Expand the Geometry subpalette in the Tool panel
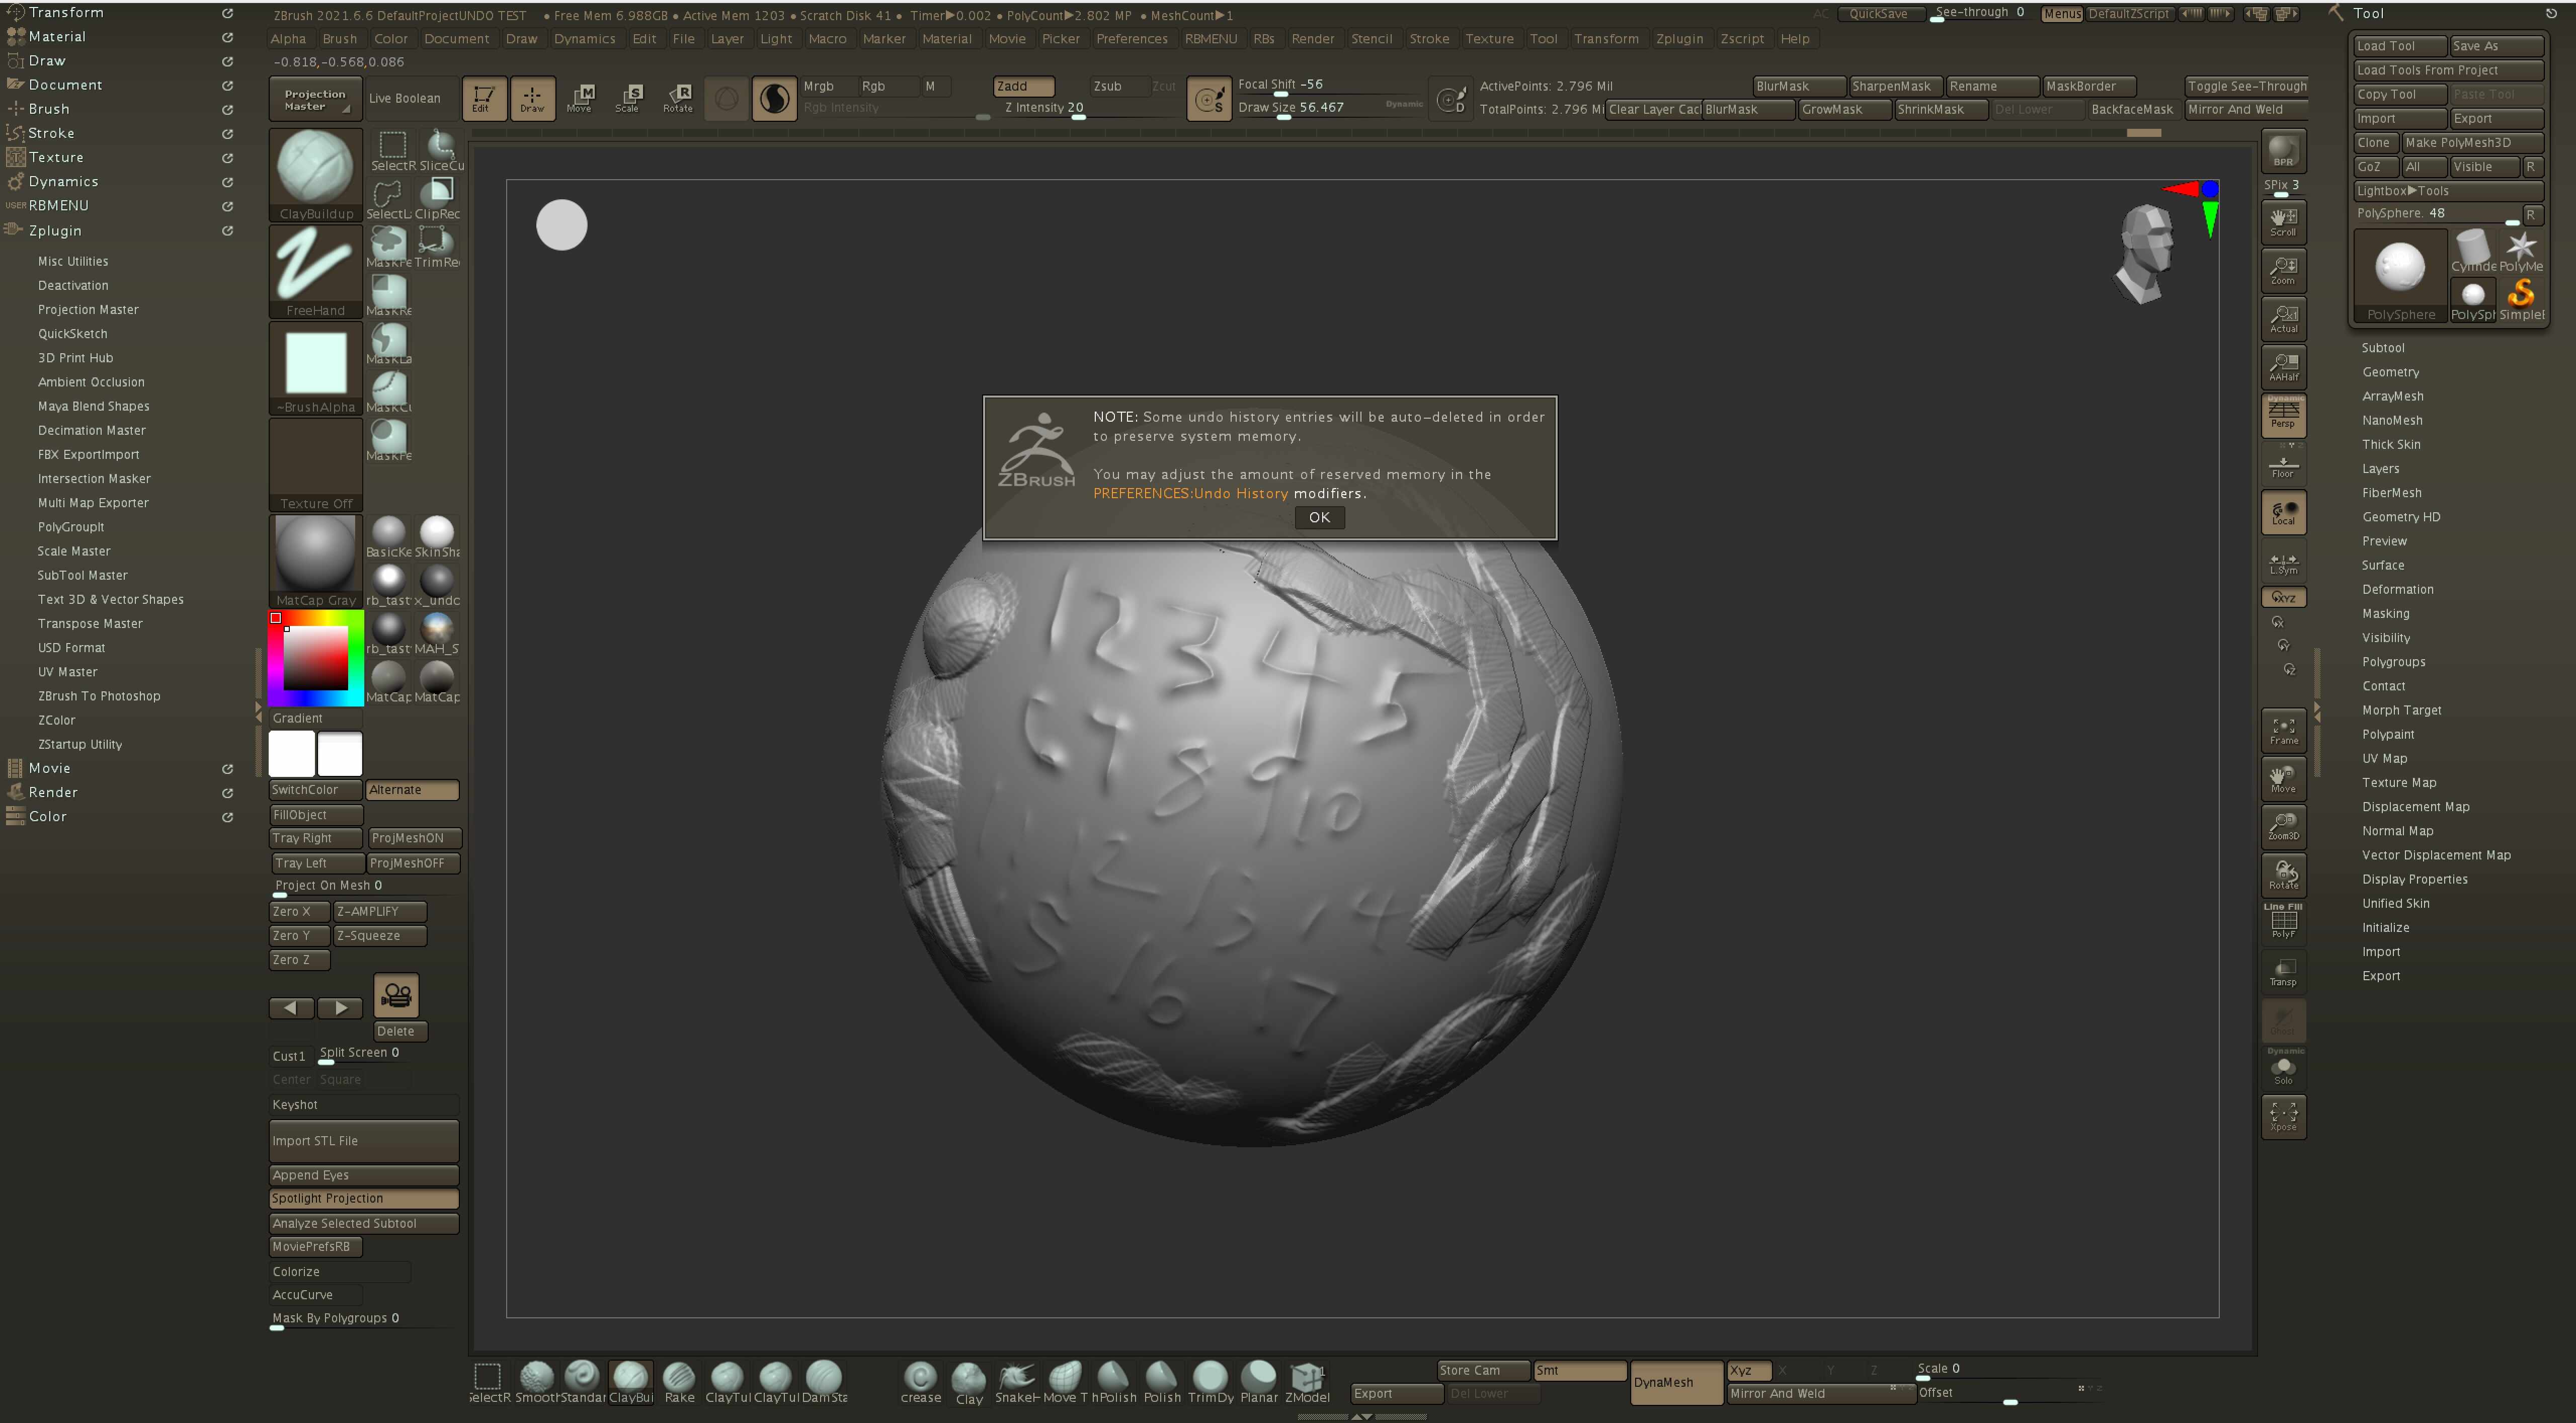Viewport: 2576px width, 1423px height. (x=2391, y=371)
